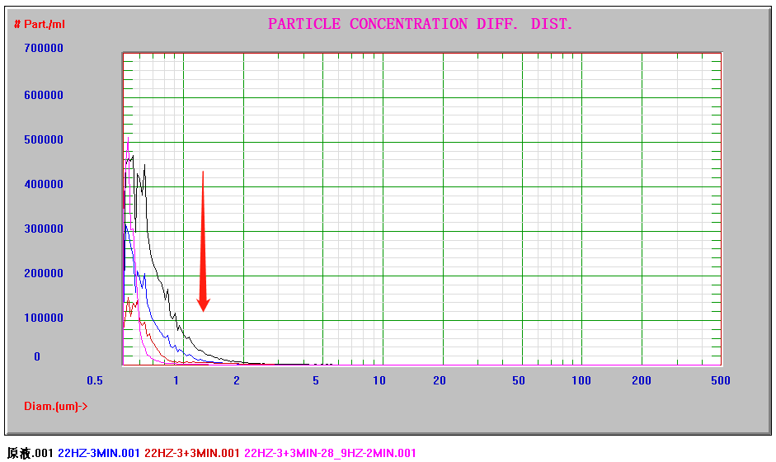Click the 100000 y-axis tick label
The image size is (776, 462).
click(44, 318)
